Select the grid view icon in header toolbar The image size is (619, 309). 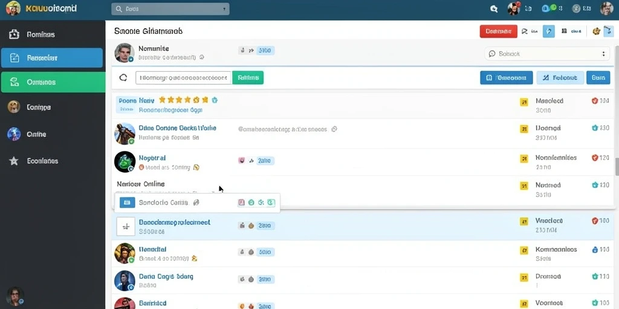coord(564,31)
